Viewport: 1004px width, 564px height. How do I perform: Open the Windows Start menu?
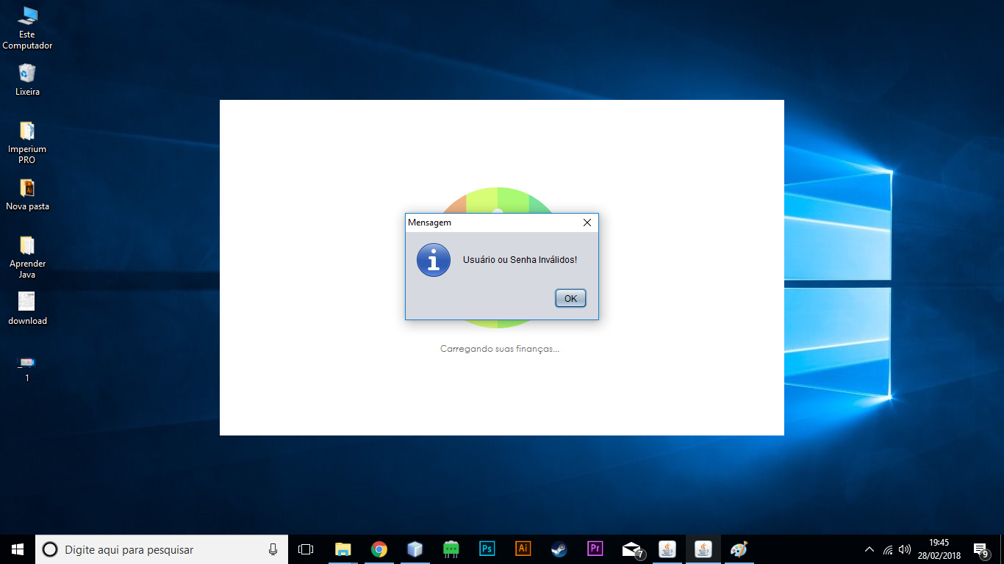[18, 549]
